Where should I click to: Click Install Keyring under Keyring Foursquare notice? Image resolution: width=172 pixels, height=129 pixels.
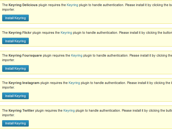coord(16,68)
